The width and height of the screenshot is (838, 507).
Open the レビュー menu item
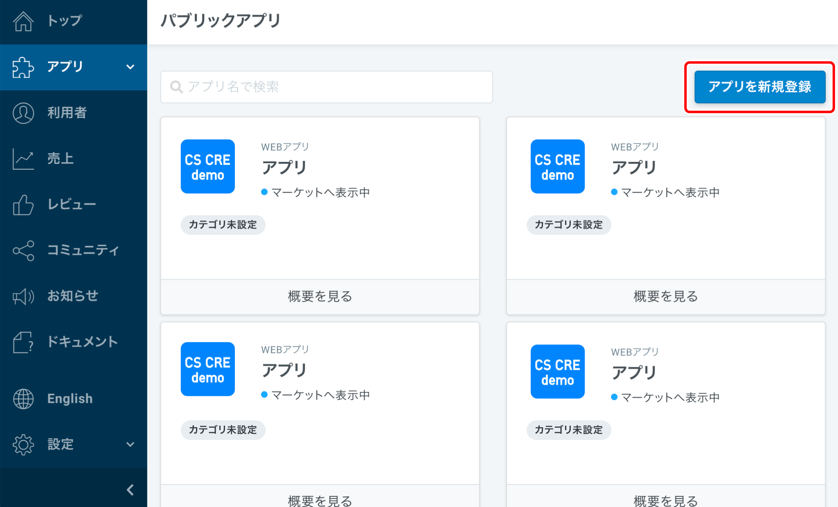click(72, 204)
